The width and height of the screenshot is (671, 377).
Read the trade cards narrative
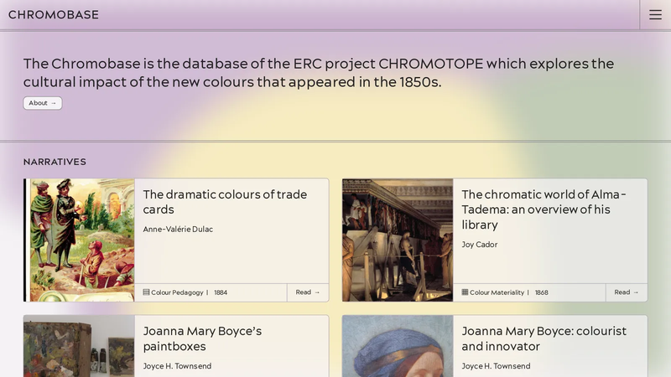click(x=308, y=292)
